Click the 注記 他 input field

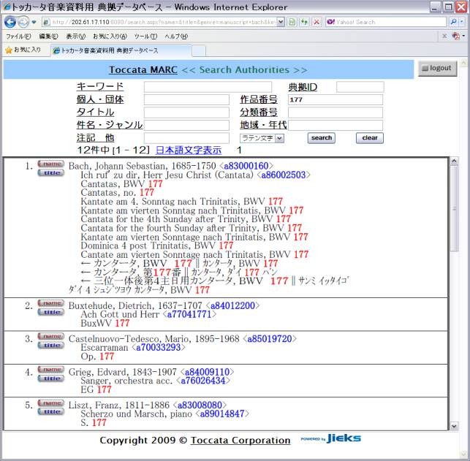[x=186, y=138]
